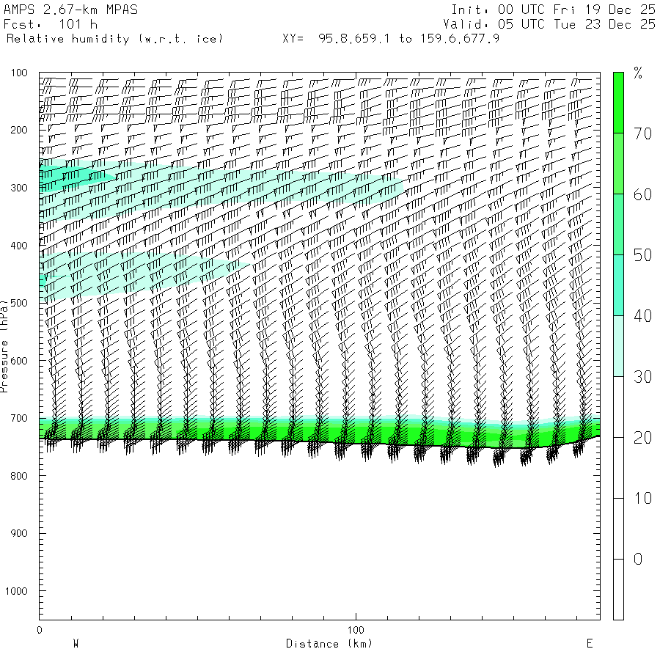Viewport: 660px width, 660px height.
Task: Click the white 10-20% colorbar segment
Action: [x=618, y=468]
